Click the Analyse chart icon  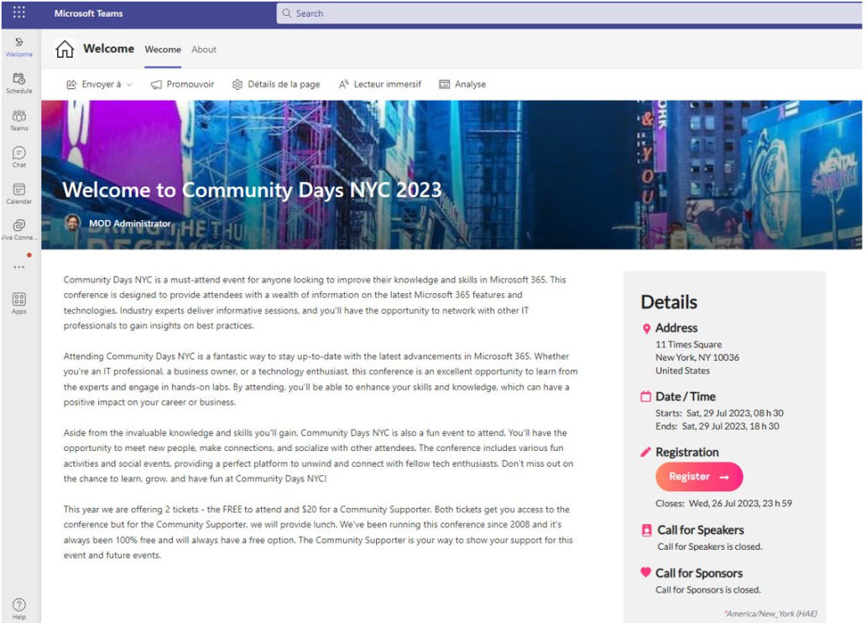click(444, 85)
